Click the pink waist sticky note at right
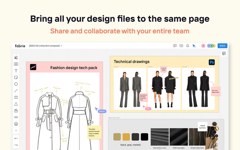 [216, 91]
